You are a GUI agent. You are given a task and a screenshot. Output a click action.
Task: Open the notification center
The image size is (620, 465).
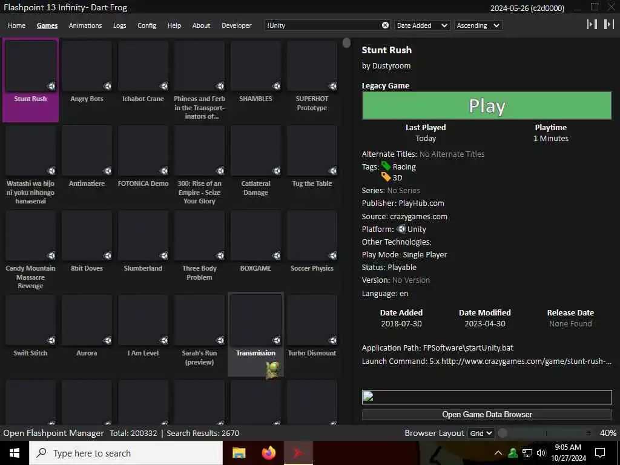tap(600, 453)
